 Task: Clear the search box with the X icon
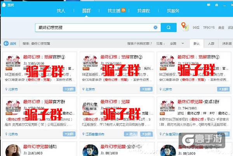pyautogui.click(x=156, y=28)
